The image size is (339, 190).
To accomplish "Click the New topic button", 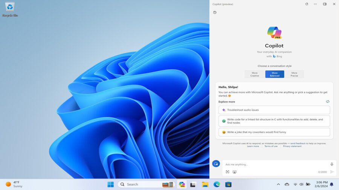I will point(216,164).
